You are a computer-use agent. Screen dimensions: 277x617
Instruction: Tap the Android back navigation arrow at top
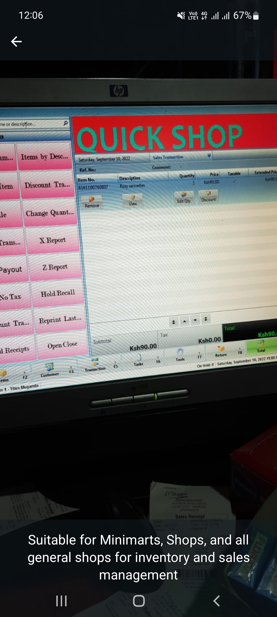point(16,41)
